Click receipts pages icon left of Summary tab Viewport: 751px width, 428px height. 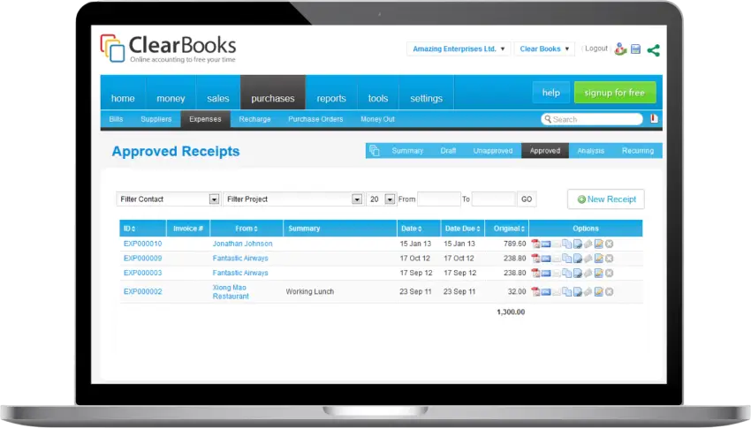(x=375, y=151)
